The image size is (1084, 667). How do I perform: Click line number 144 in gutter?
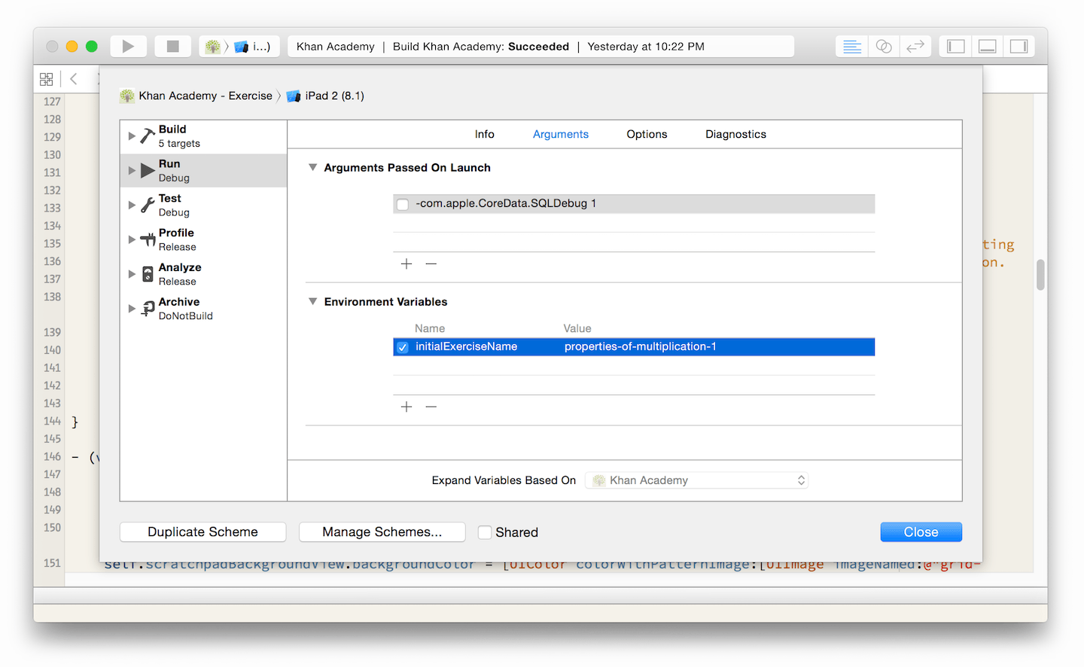click(52, 422)
